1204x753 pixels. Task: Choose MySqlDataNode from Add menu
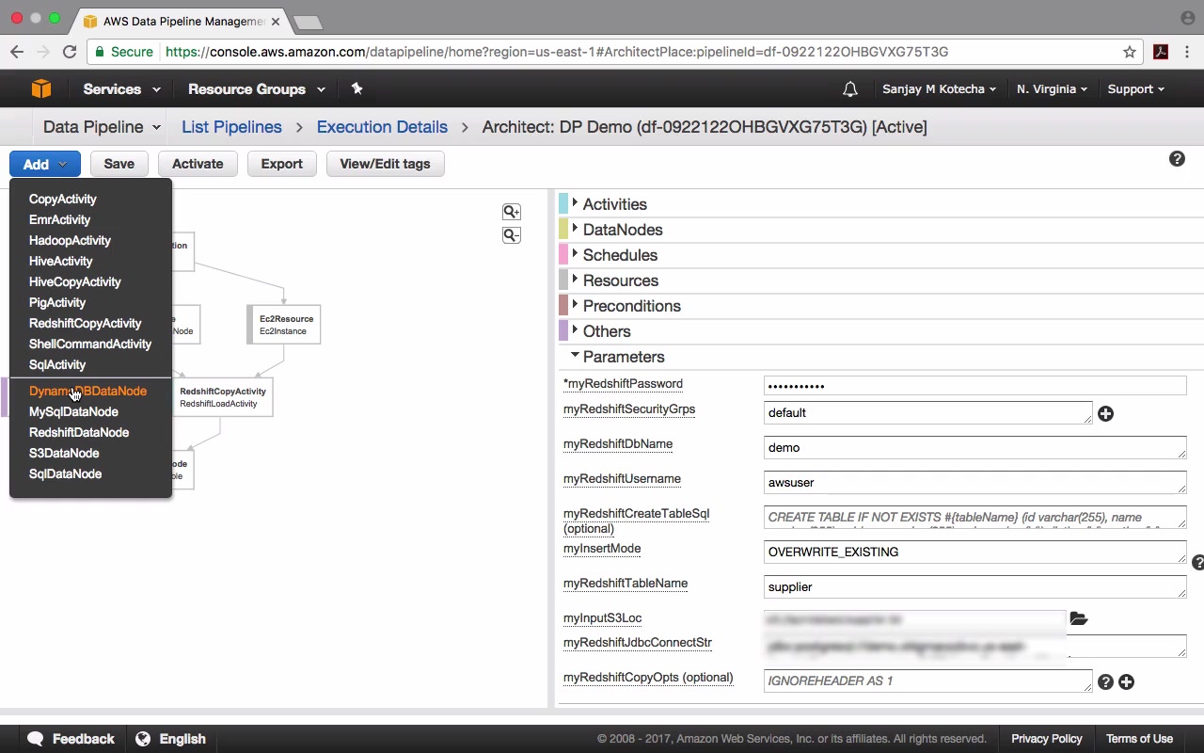[73, 411]
